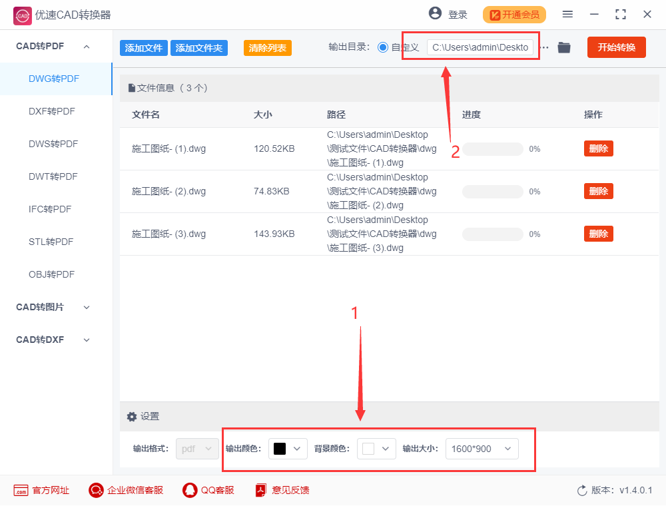Click the 设置 settings gear icon
This screenshot has width=666, height=506.
coord(132,416)
